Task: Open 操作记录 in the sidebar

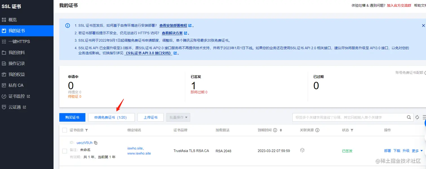Action: pos(27,63)
